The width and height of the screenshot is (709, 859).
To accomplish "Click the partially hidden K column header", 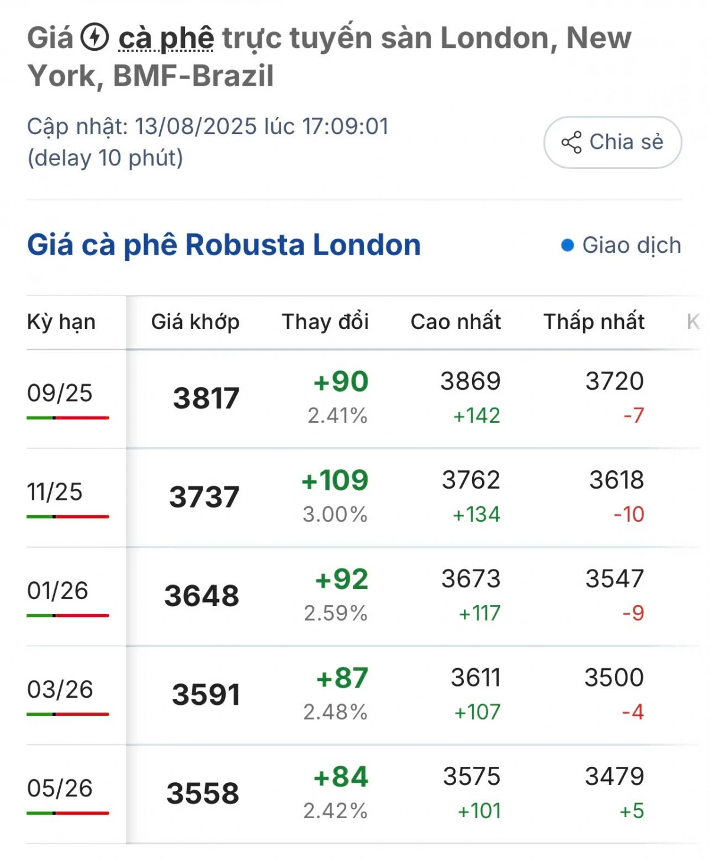I will 693,322.
